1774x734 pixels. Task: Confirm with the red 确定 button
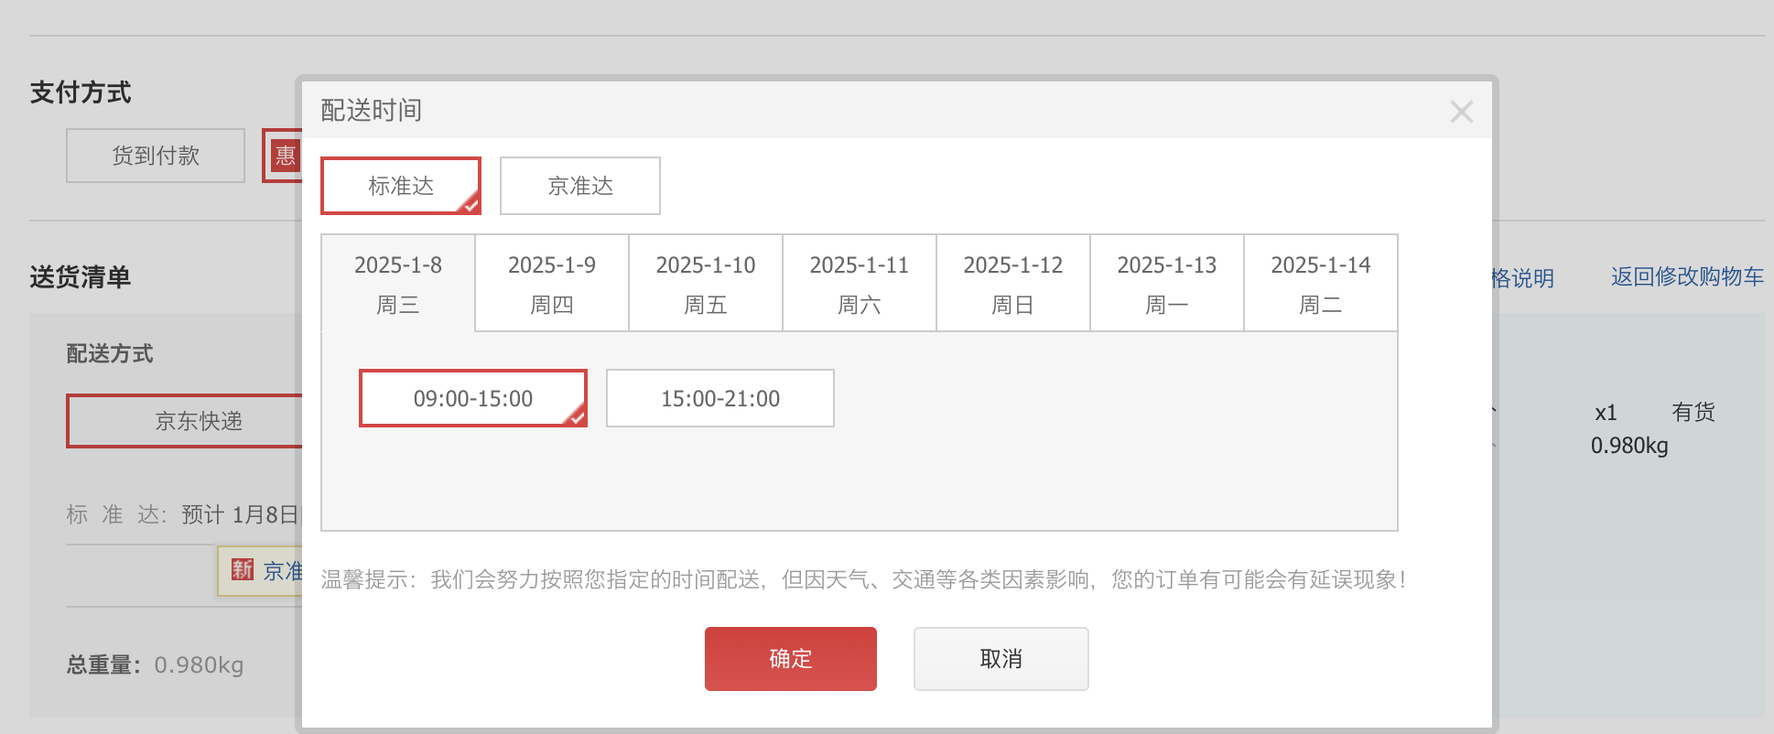pyautogui.click(x=791, y=659)
